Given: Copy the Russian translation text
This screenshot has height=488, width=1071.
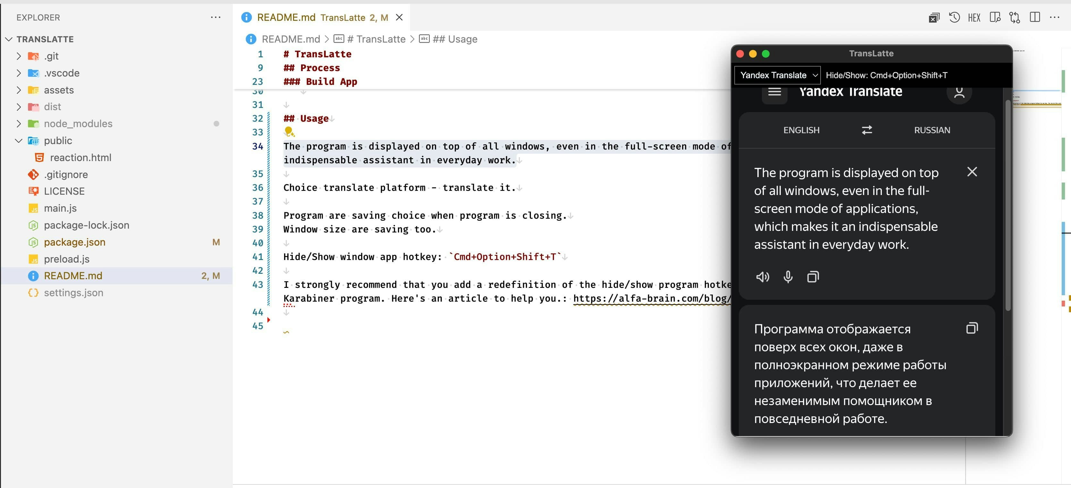Looking at the screenshot, I should 972,328.
